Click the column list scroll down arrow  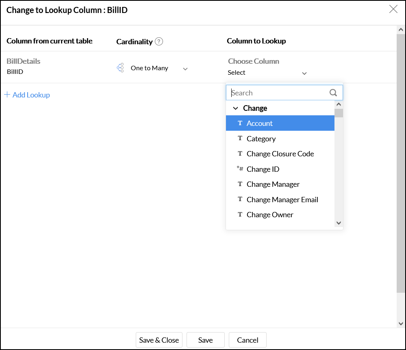(x=339, y=223)
